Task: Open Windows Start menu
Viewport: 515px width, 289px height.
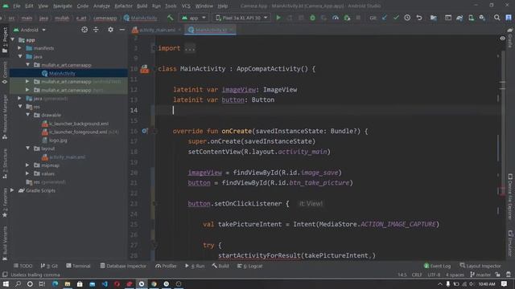Action: click(x=6, y=283)
